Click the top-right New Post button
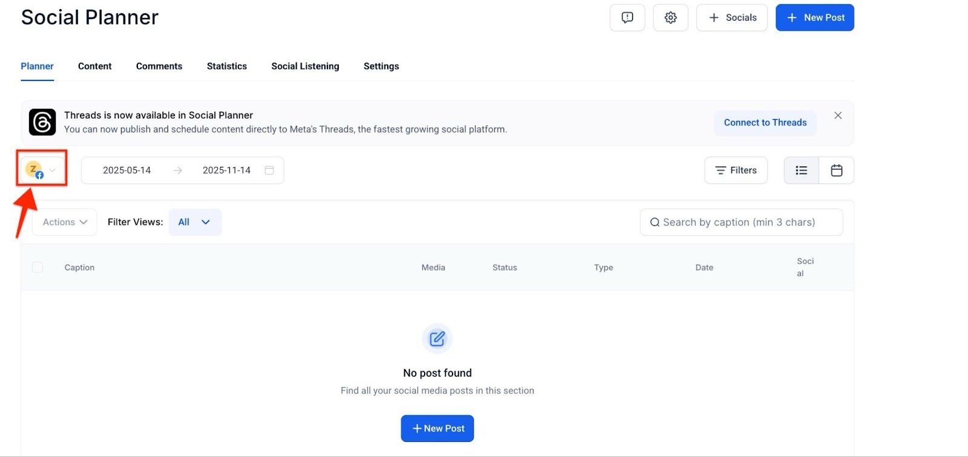 point(814,18)
